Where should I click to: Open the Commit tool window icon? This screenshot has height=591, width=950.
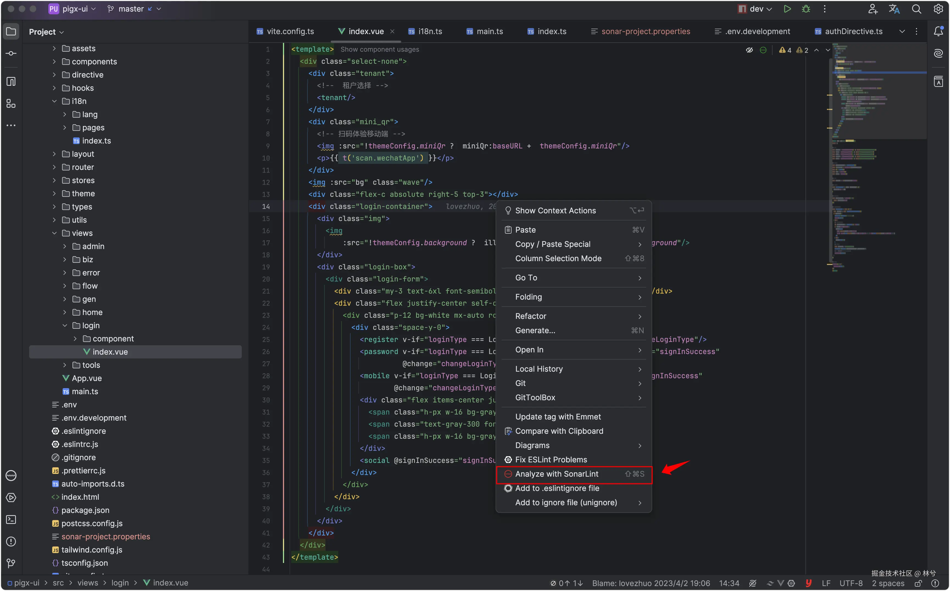[x=11, y=54]
